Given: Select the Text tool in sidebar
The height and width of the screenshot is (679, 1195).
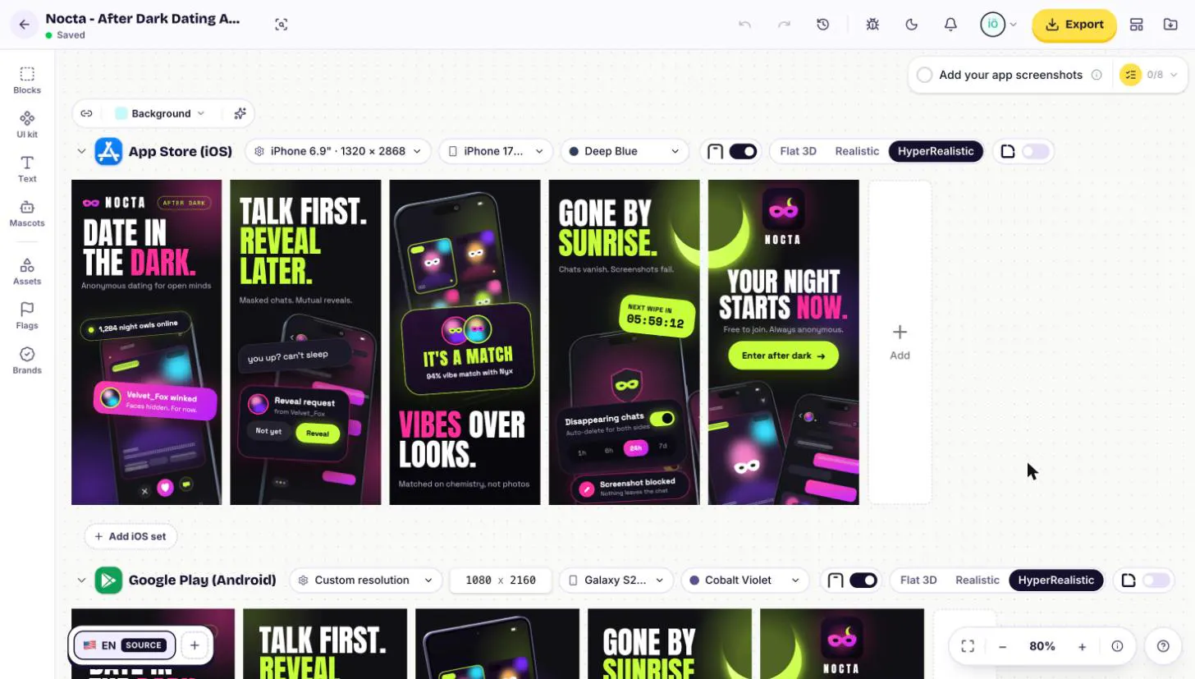Looking at the screenshot, I should coord(27,169).
